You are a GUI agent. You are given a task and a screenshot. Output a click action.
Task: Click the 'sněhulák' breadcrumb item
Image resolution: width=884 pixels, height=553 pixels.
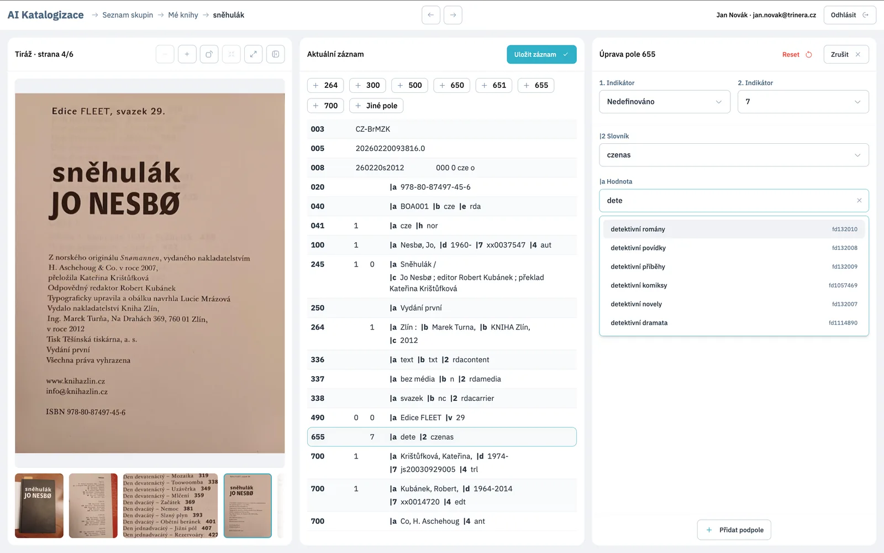pos(229,15)
